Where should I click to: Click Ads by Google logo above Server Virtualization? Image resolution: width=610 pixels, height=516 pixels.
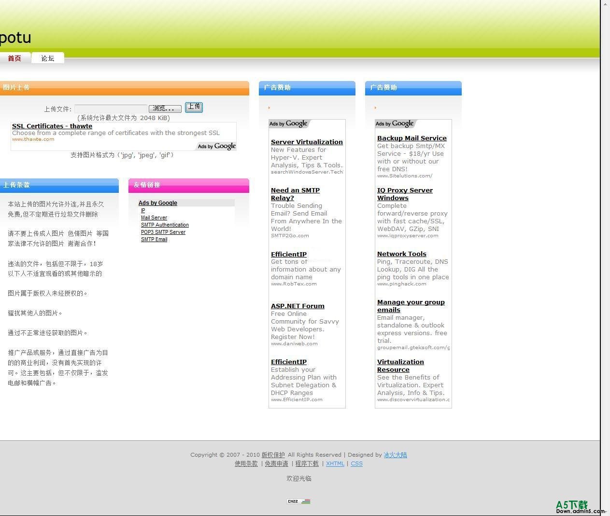pos(288,124)
